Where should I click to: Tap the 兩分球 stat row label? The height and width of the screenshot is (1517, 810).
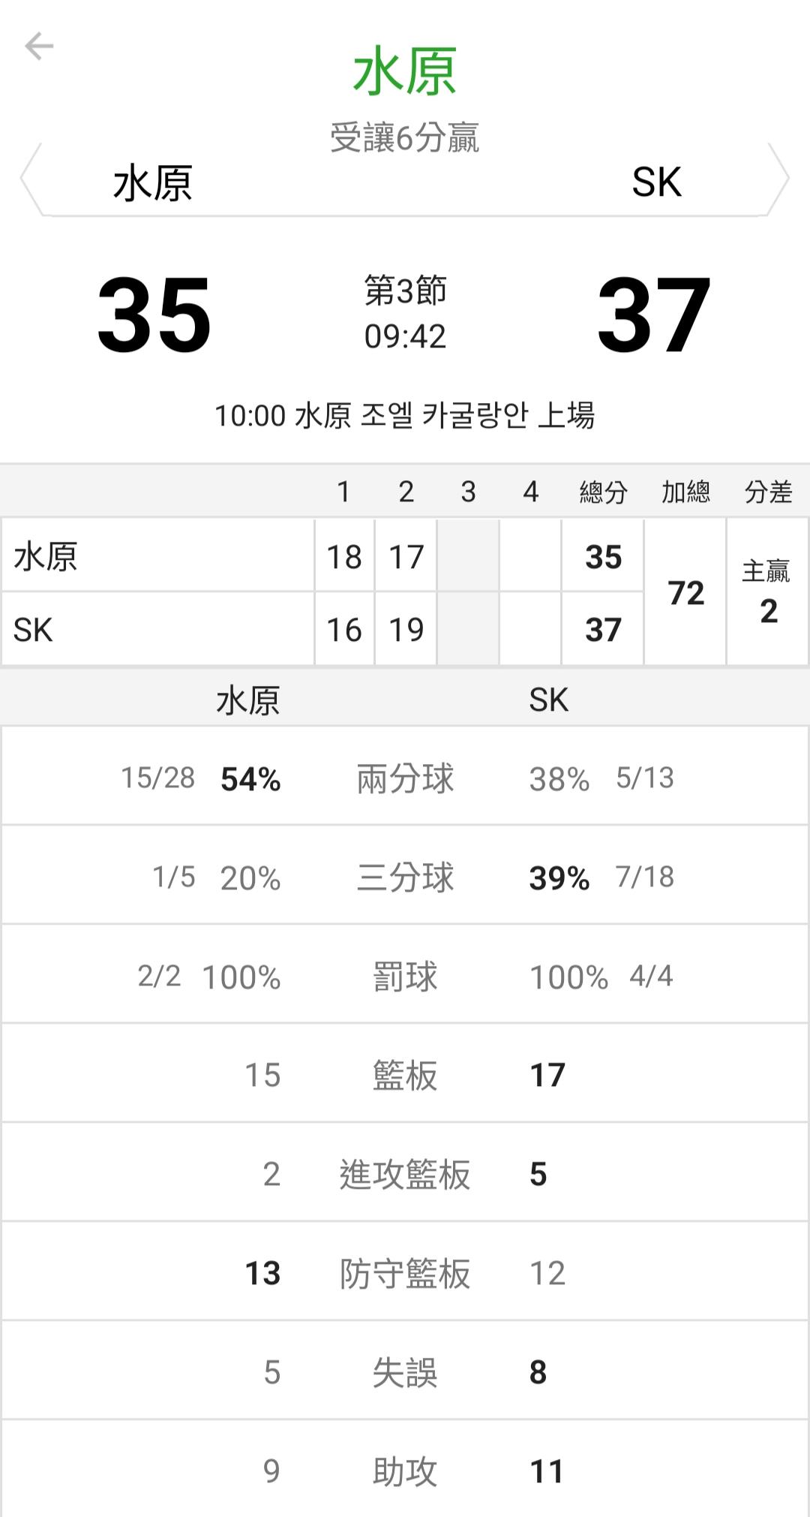tap(405, 778)
